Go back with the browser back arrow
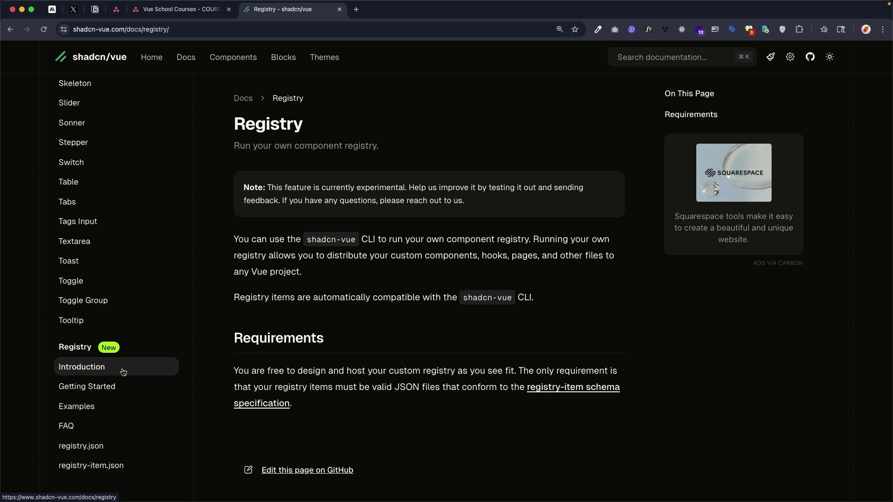 [10, 29]
